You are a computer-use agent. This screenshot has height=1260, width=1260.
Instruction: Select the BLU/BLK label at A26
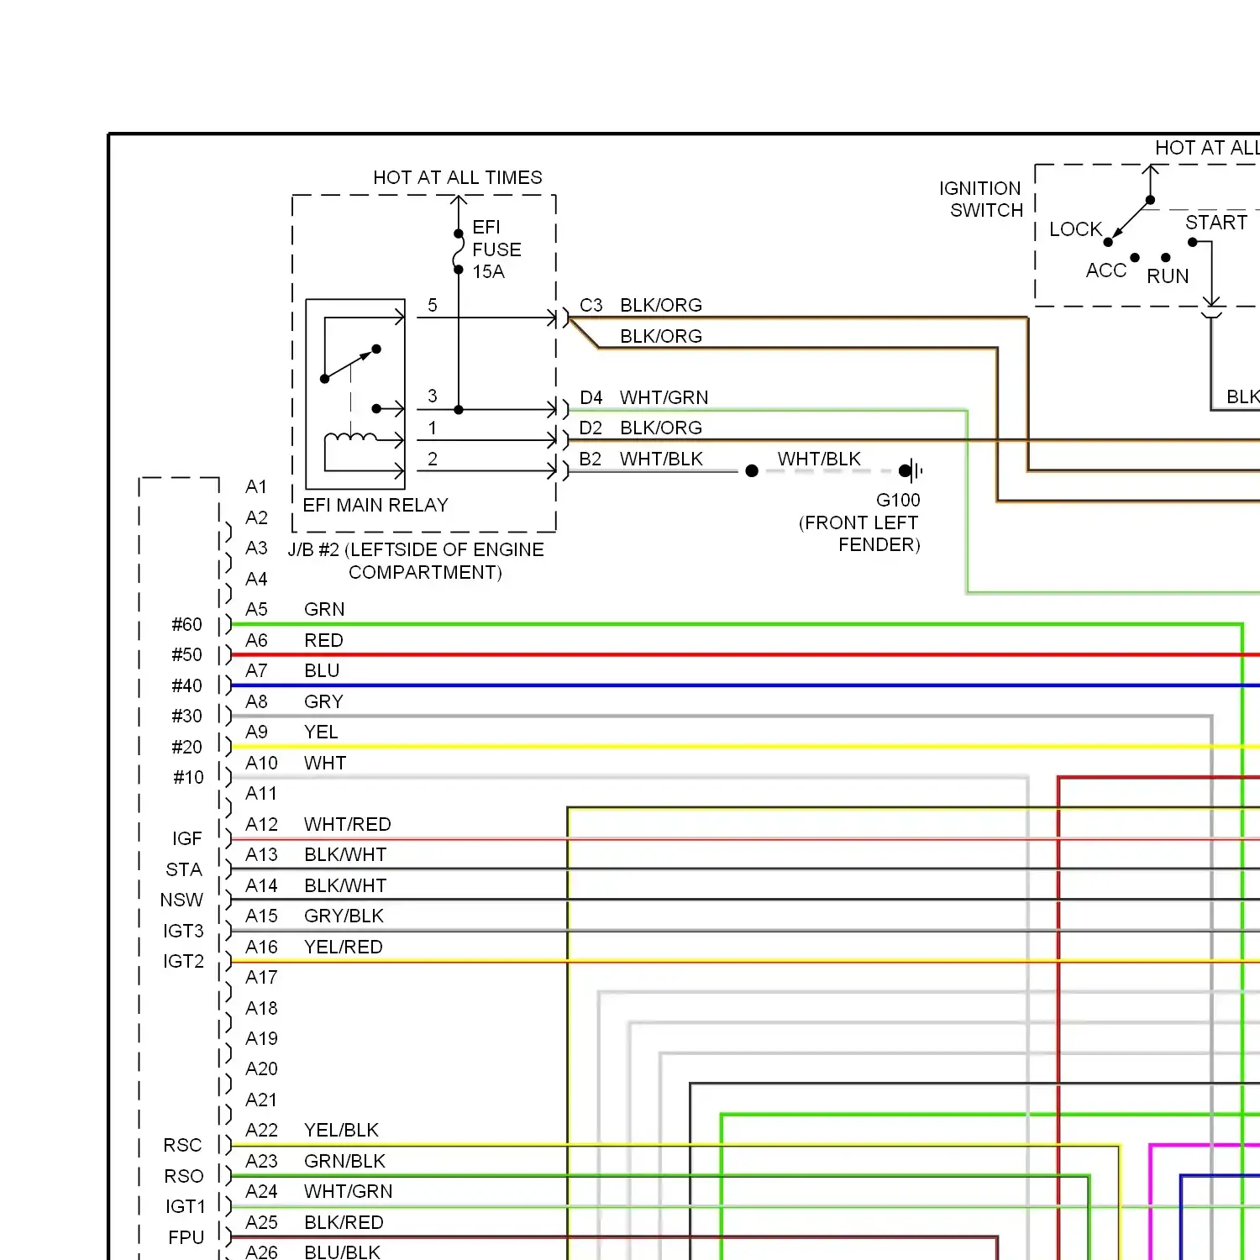(x=342, y=1252)
